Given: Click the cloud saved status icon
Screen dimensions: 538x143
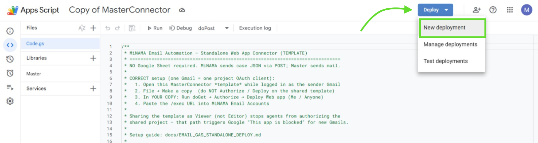Looking at the screenshot, I should (182, 10).
